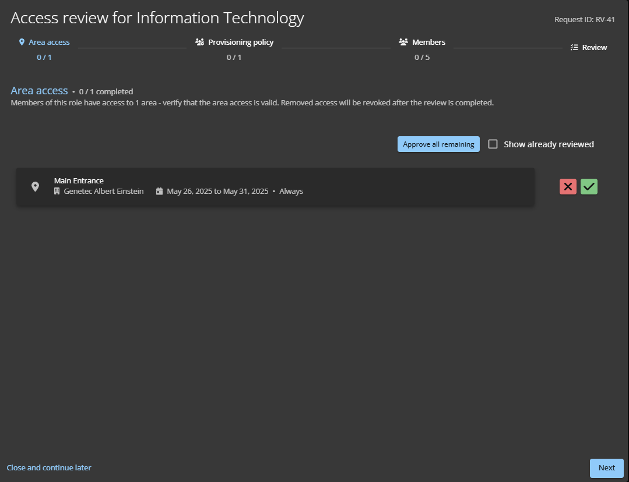Click the building icon beside Genetec Albert Einstein

tap(57, 192)
